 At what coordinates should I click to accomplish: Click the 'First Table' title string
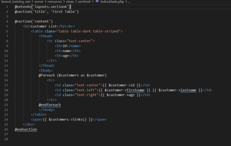click(x=65, y=12)
